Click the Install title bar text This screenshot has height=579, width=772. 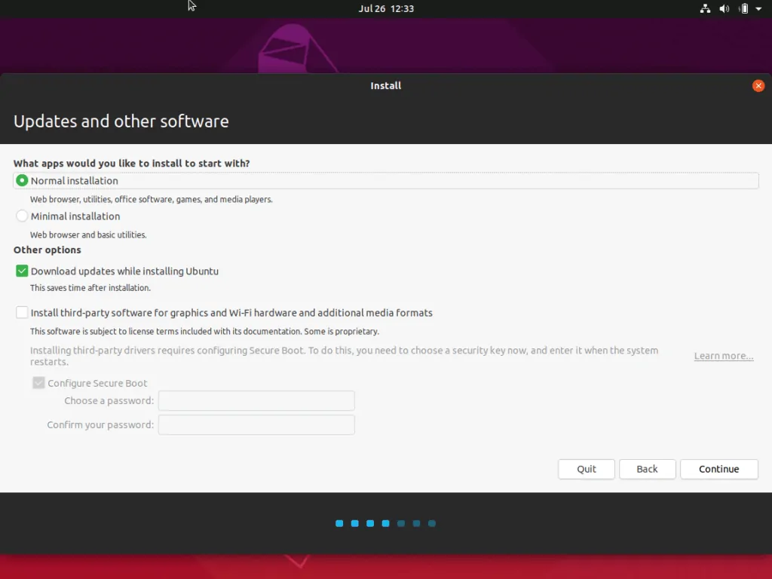coord(386,86)
